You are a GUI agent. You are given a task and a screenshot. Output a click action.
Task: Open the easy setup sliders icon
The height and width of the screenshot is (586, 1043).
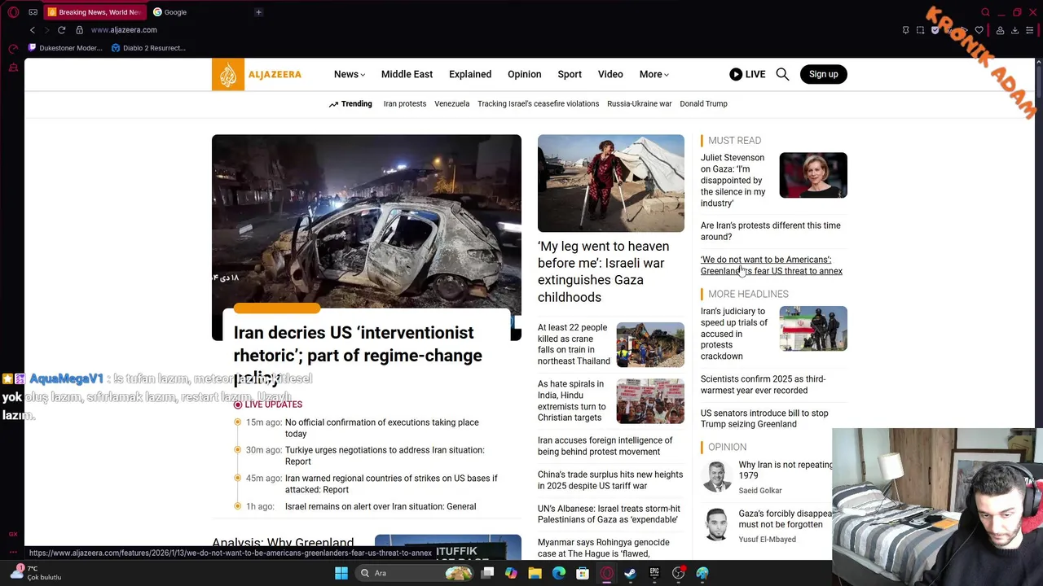click(1030, 30)
